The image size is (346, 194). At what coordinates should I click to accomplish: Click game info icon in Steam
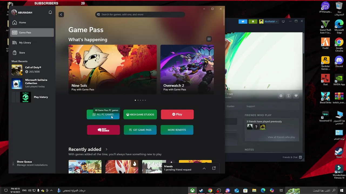coord(288,96)
